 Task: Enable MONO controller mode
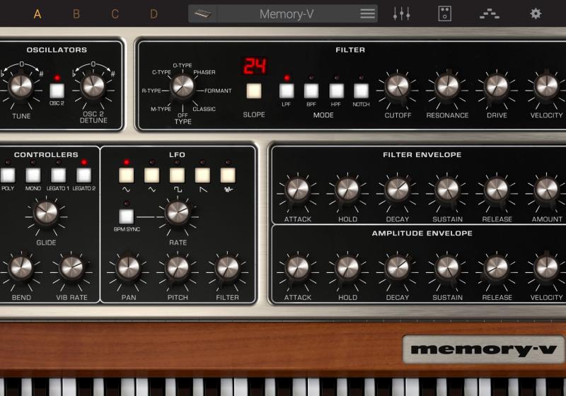tap(33, 175)
